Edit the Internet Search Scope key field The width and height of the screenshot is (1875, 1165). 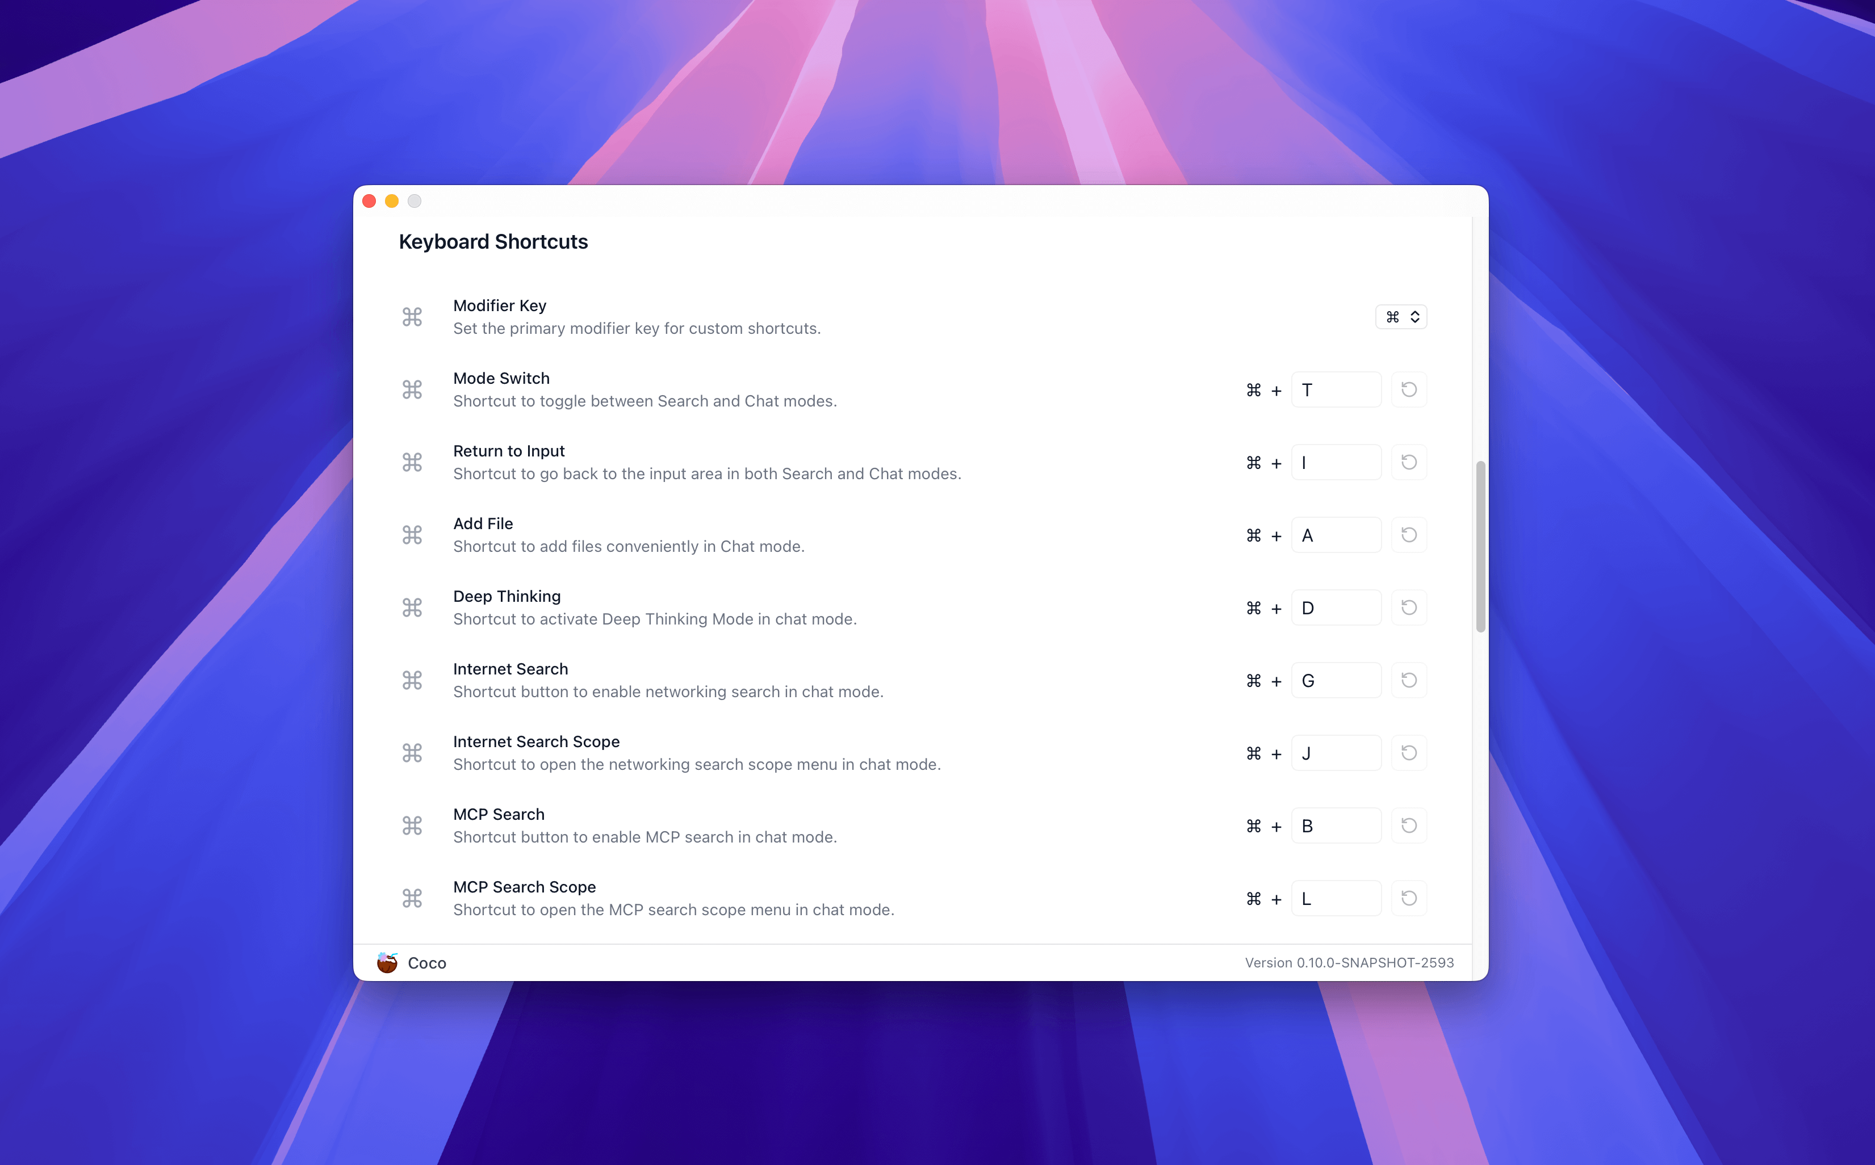point(1336,753)
